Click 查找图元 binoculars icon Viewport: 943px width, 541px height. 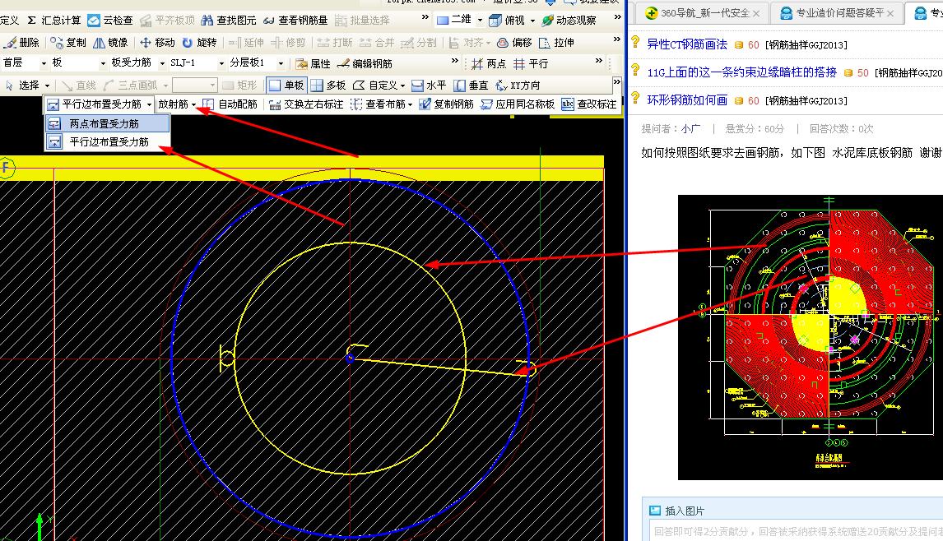207,21
